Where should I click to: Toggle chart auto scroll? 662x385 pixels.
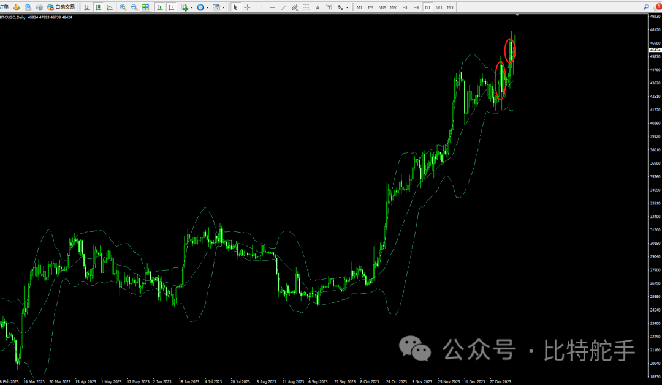pyautogui.click(x=160, y=7)
